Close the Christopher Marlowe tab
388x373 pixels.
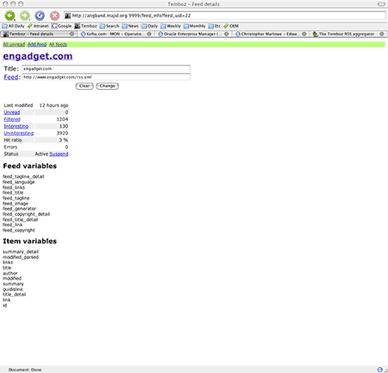pyautogui.click(x=304, y=34)
